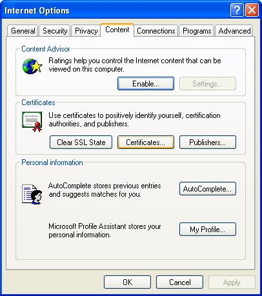Go to the Connections tab
The image size is (262, 296).
coord(156,31)
